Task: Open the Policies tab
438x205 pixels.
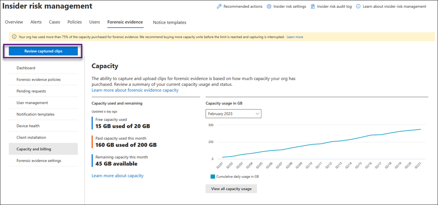Action: (74, 22)
